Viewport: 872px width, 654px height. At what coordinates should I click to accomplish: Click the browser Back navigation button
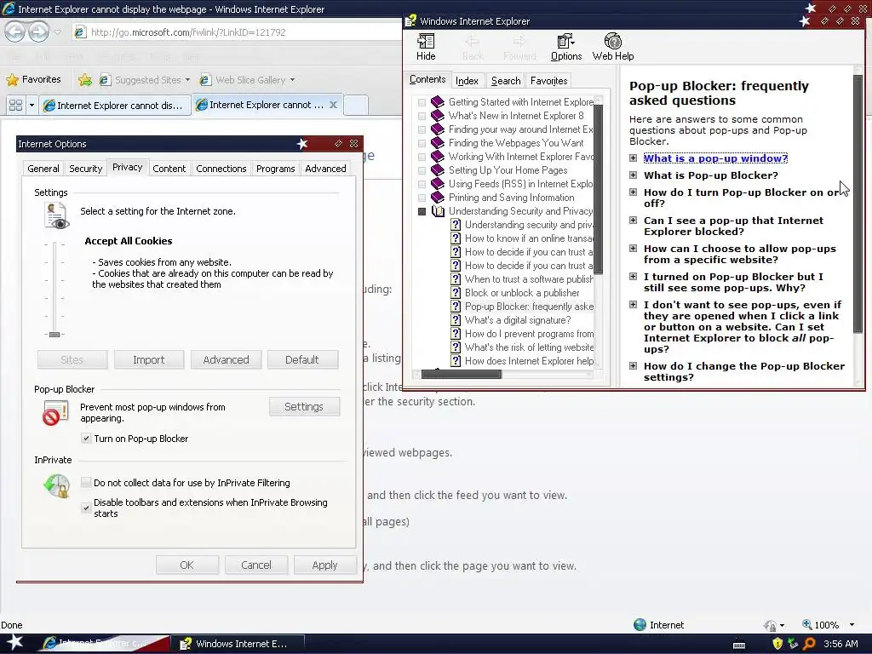(15, 32)
